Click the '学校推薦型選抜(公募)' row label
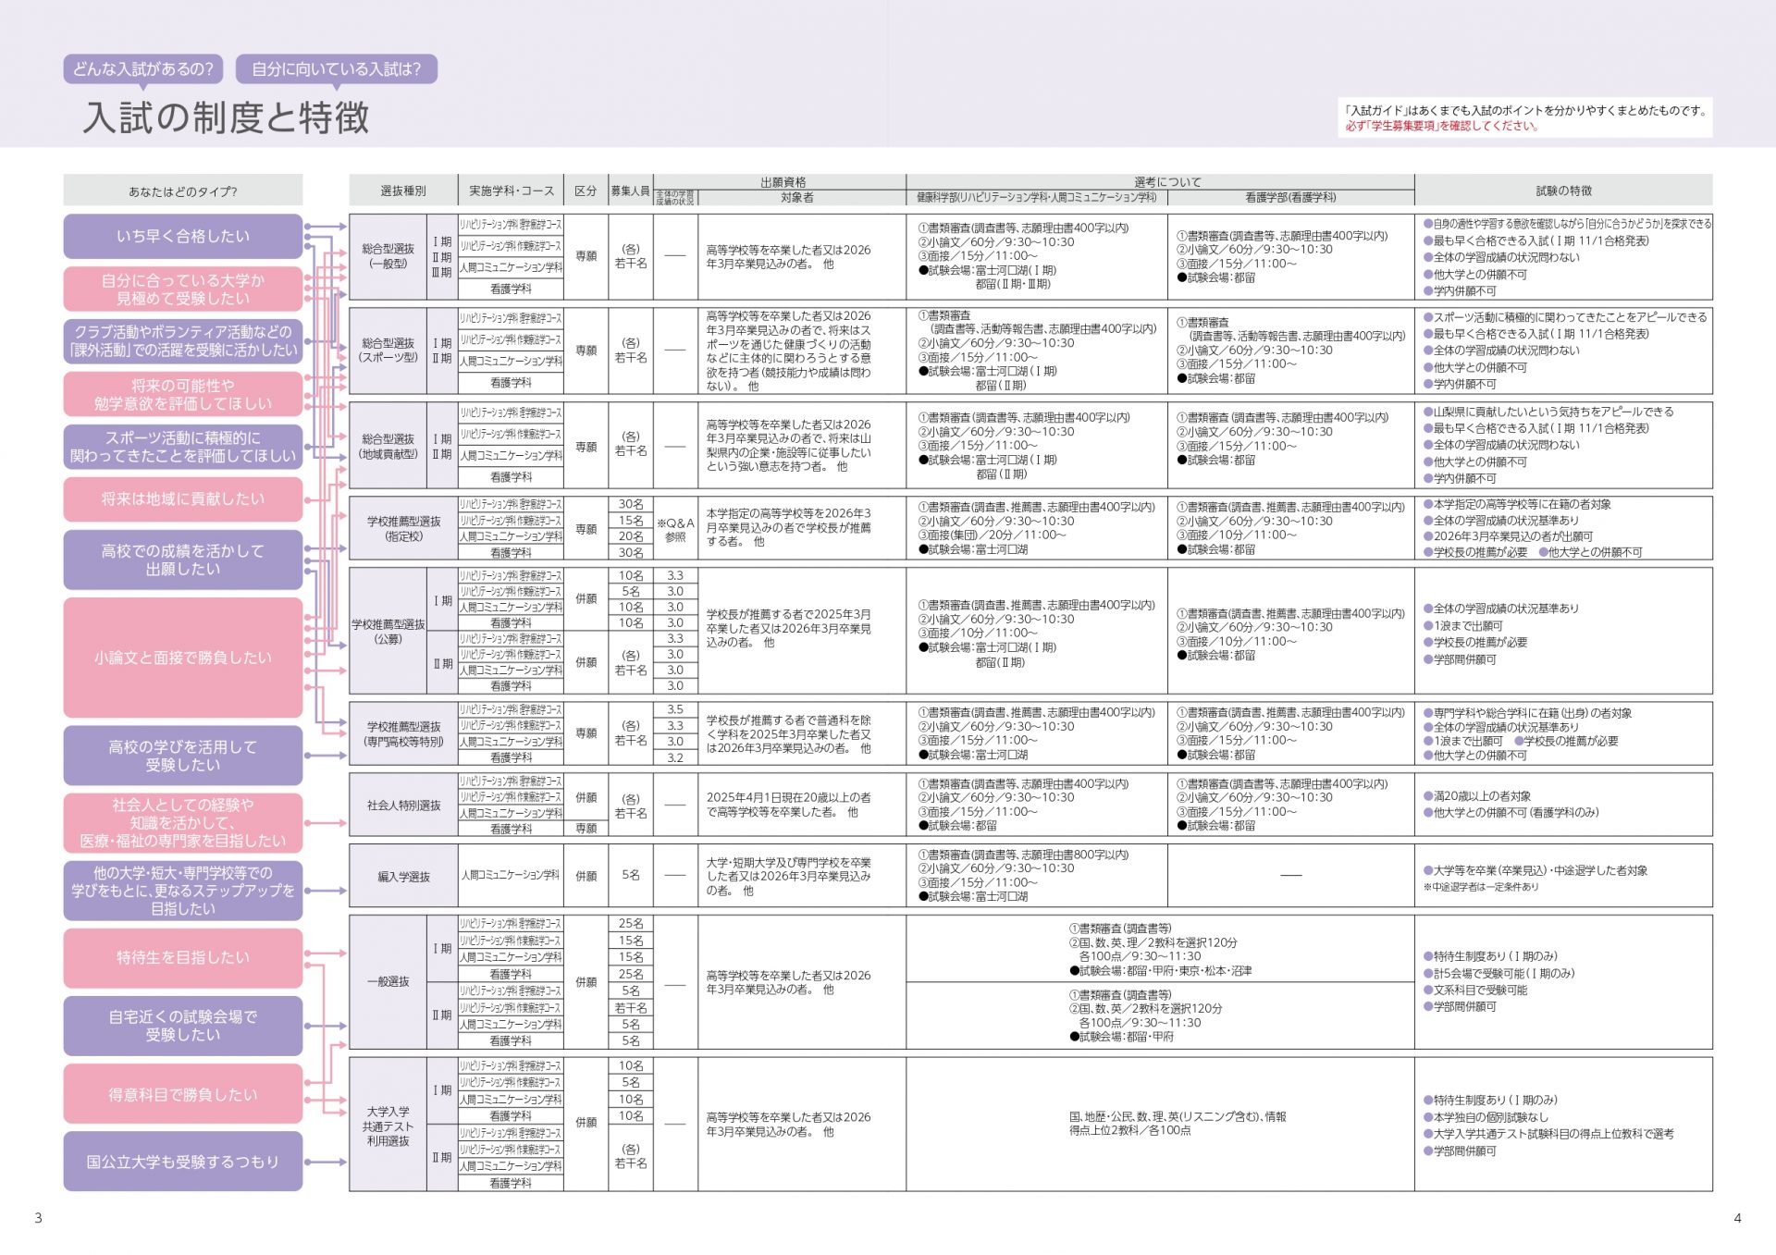 (388, 632)
